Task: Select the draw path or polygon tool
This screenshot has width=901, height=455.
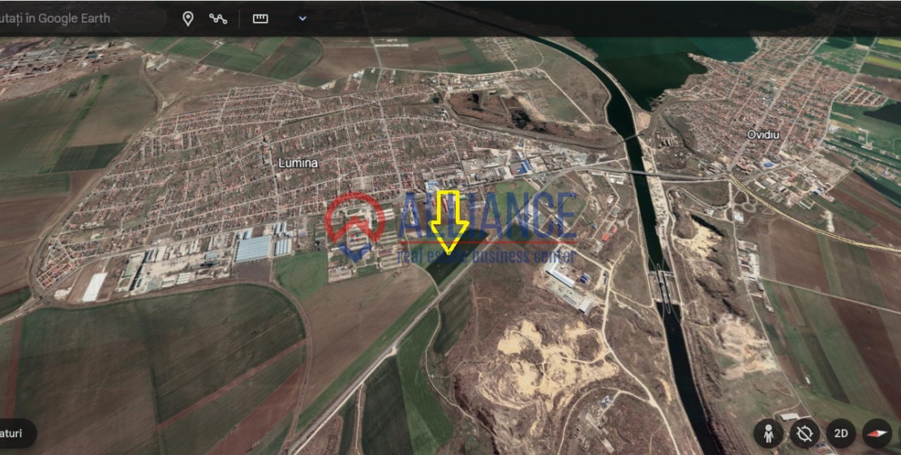Action: 218,19
